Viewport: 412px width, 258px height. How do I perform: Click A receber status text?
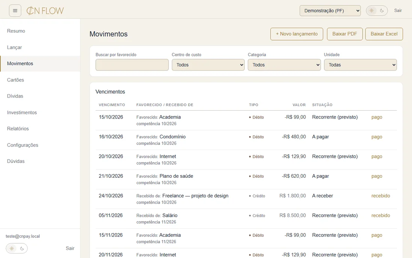point(322,196)
